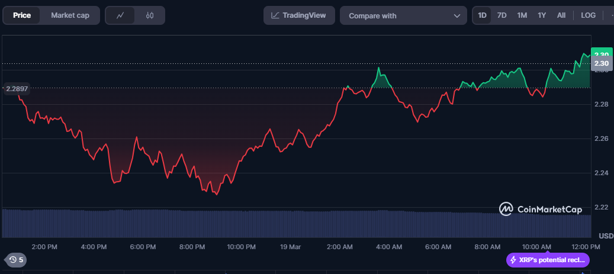Screen dimensions: 614x274
Task: Show the All time range
Action: click(561, 15)
